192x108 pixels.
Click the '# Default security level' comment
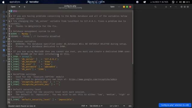click(x=26, y=89)
